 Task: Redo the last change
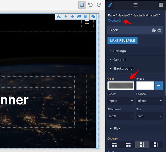pyautogui.click(x=99, y=5)
